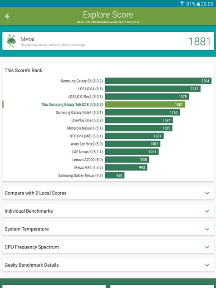Screen dimensions: 216x288
Task: Tap the 1585 score bar
Action: (139, 128)
